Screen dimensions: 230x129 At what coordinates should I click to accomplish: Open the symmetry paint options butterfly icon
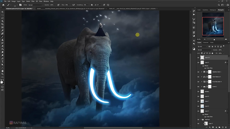tap(108, 5)
